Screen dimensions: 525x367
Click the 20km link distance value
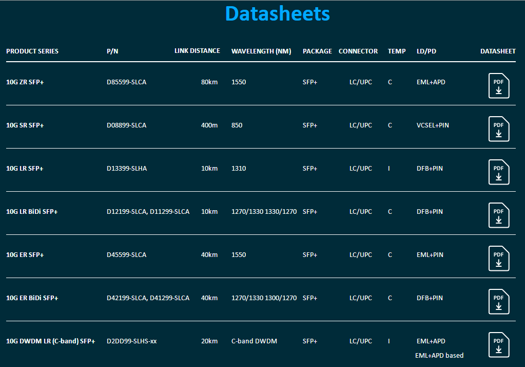pyautogui.click(x=209, y=341)
